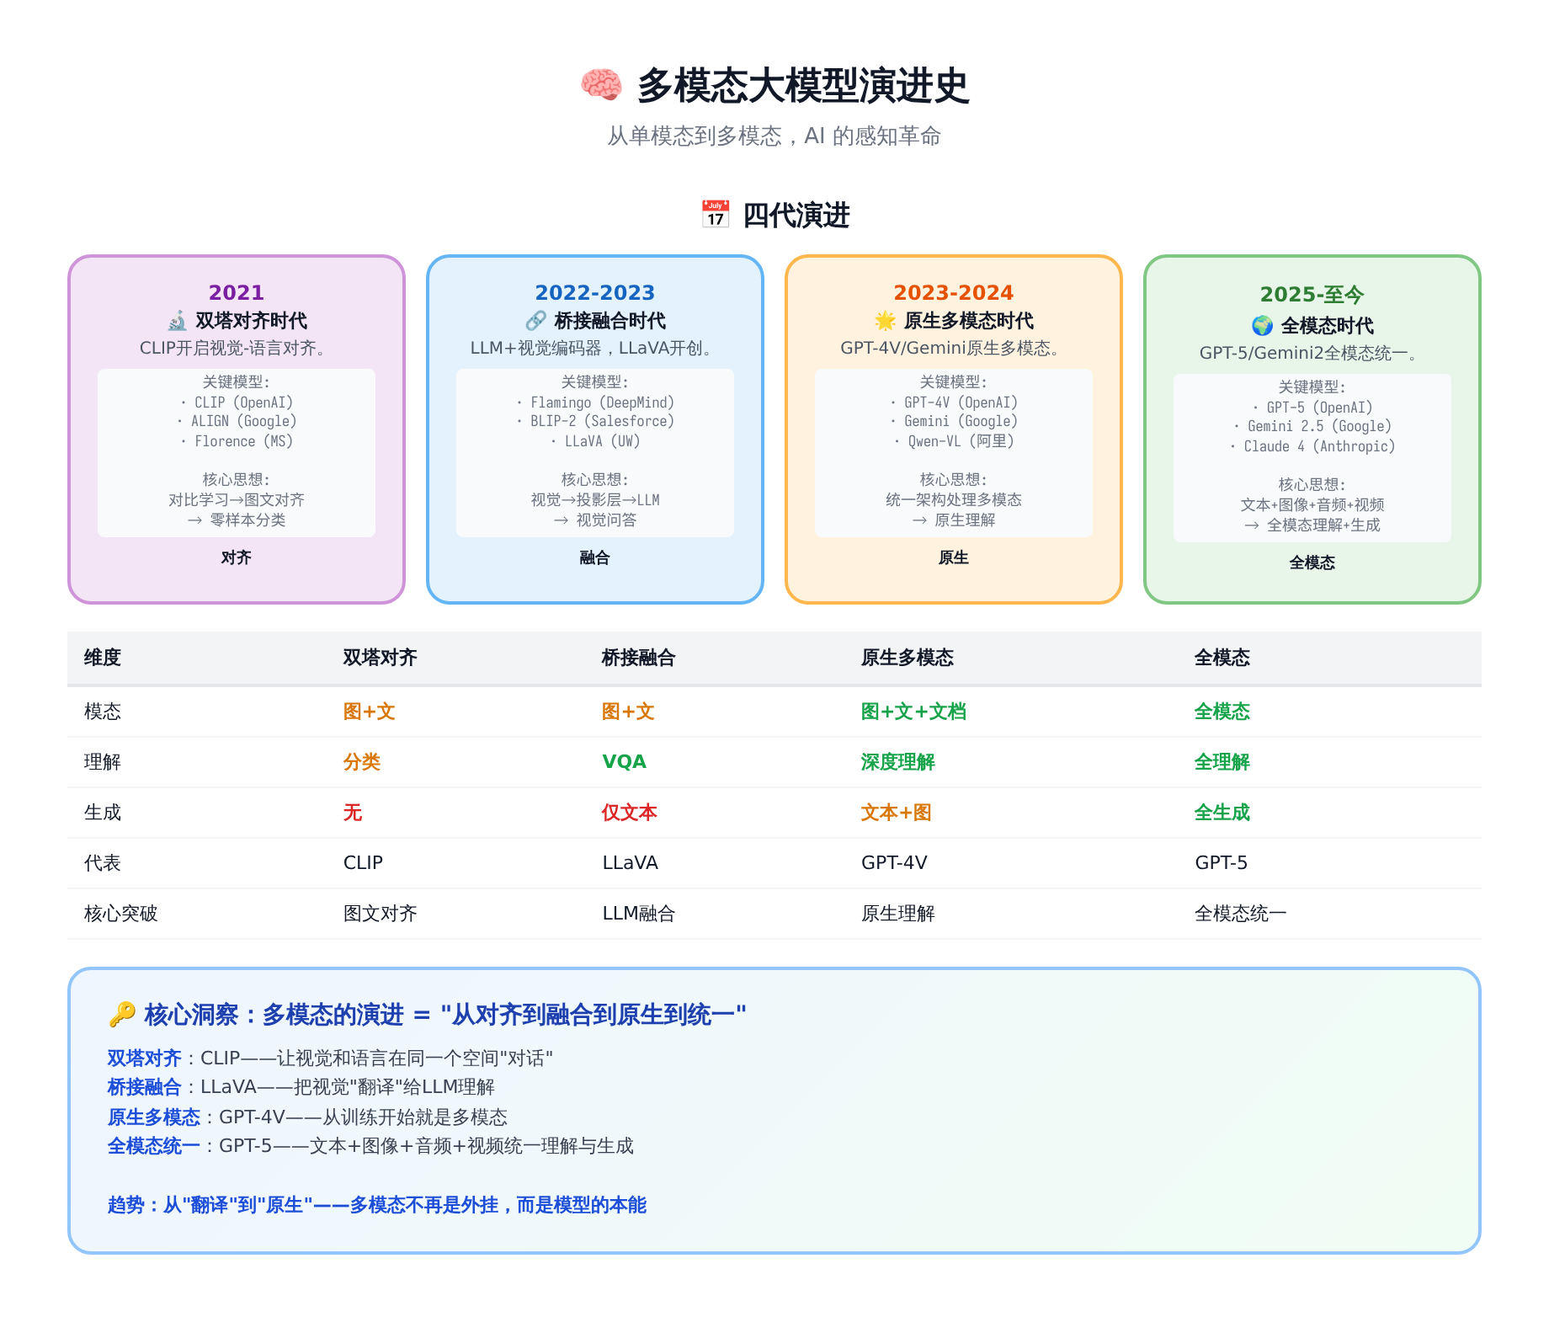This screenshot has width=1549, height=1317.
Task: Click the 原生多模态 label in the insight box
Action: [x=154, y=1117]
